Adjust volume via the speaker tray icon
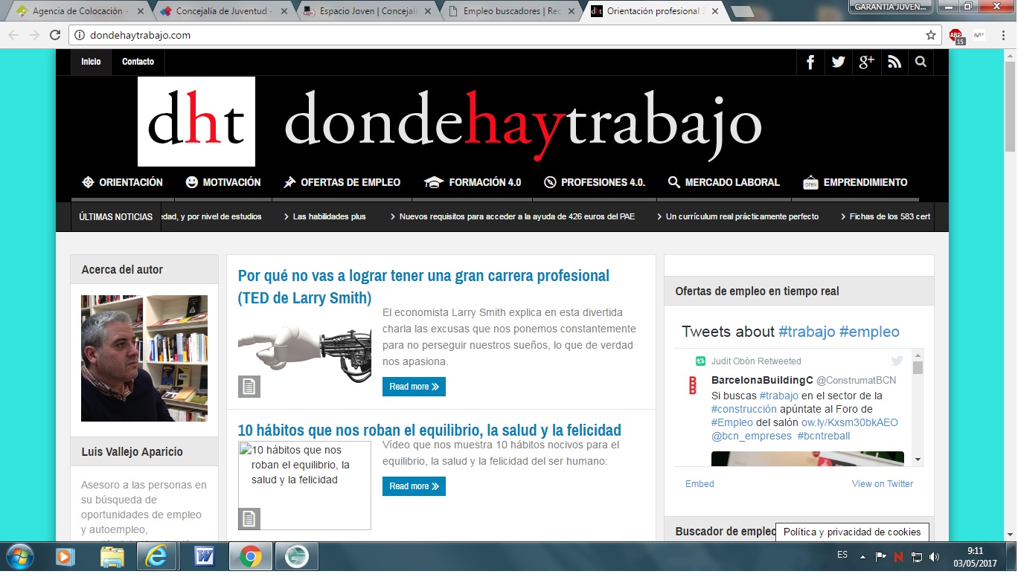The width and height of the screenshot is (1018, 577). pyautogui.click(x=934, y=556)
